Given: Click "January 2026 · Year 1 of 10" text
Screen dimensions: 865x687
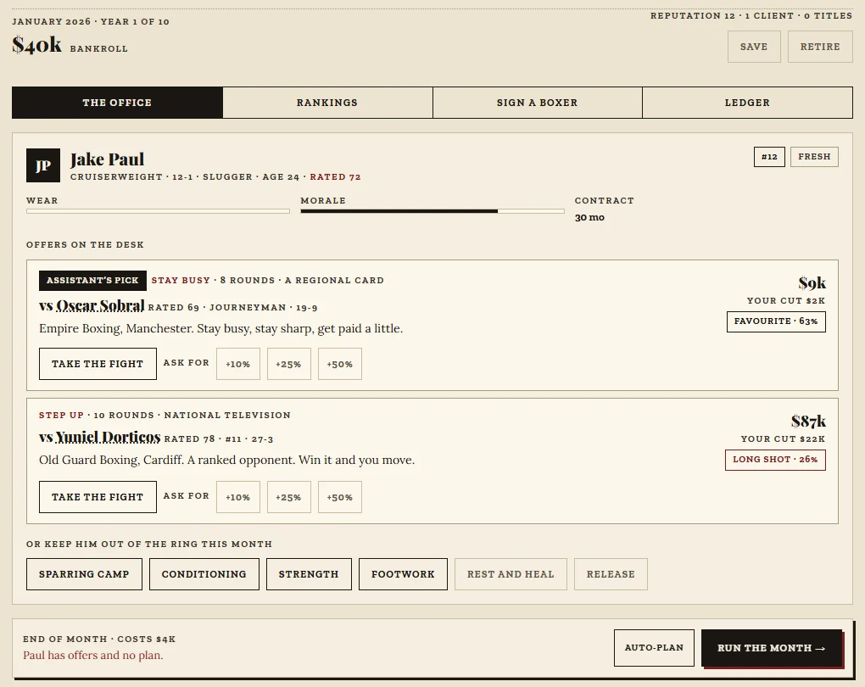Looking at the screenshot, I should click(91, 21).
